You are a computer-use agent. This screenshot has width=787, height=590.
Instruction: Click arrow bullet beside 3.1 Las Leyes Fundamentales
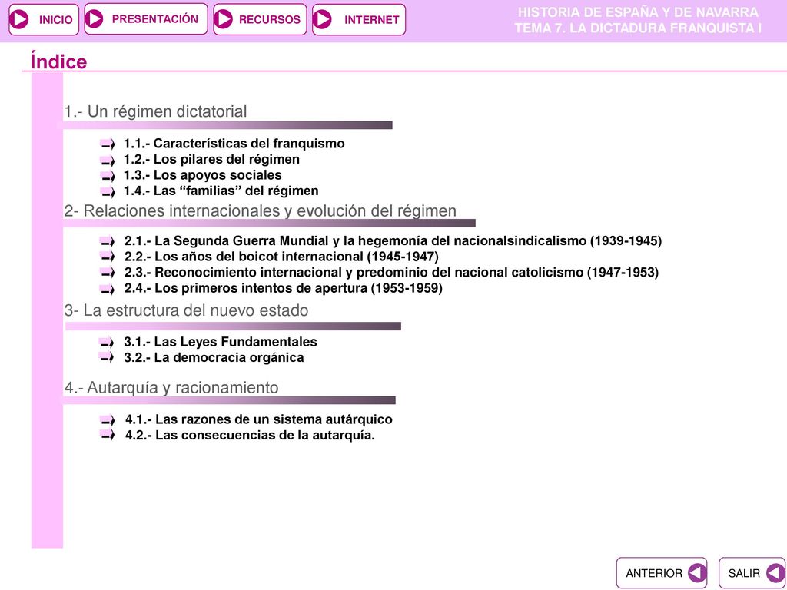pos(107,343)
